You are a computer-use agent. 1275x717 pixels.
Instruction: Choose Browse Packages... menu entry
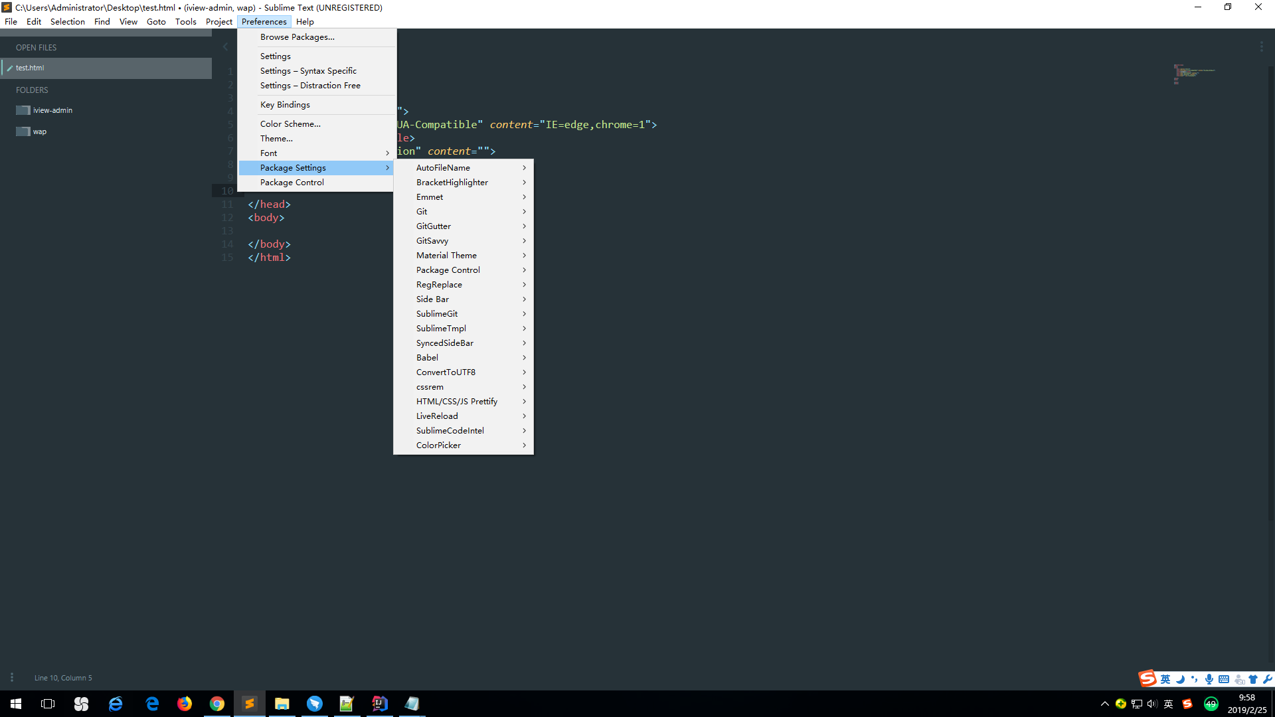[316, 37]
